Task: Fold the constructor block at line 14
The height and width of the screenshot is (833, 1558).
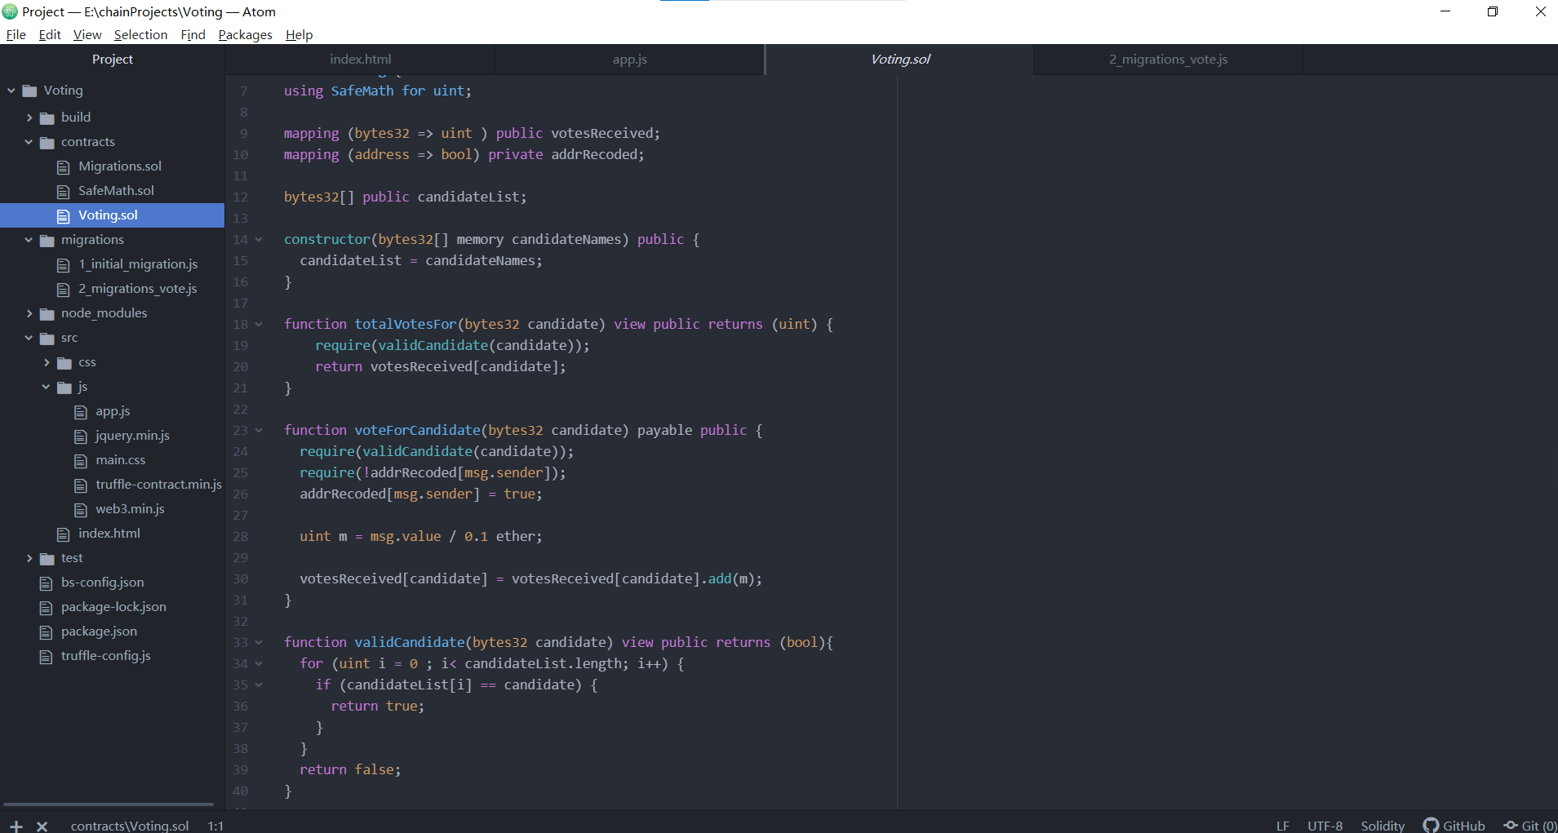Action: point(259,239)
